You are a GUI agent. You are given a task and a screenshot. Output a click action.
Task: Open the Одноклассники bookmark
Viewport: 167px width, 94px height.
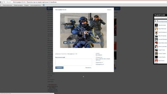click(x=7, y=5)
